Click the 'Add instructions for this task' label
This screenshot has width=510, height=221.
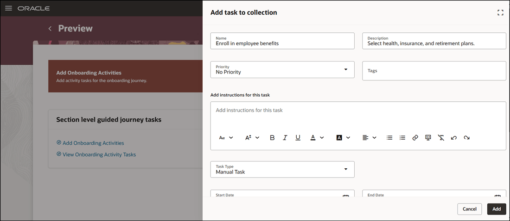pos(240,95)
